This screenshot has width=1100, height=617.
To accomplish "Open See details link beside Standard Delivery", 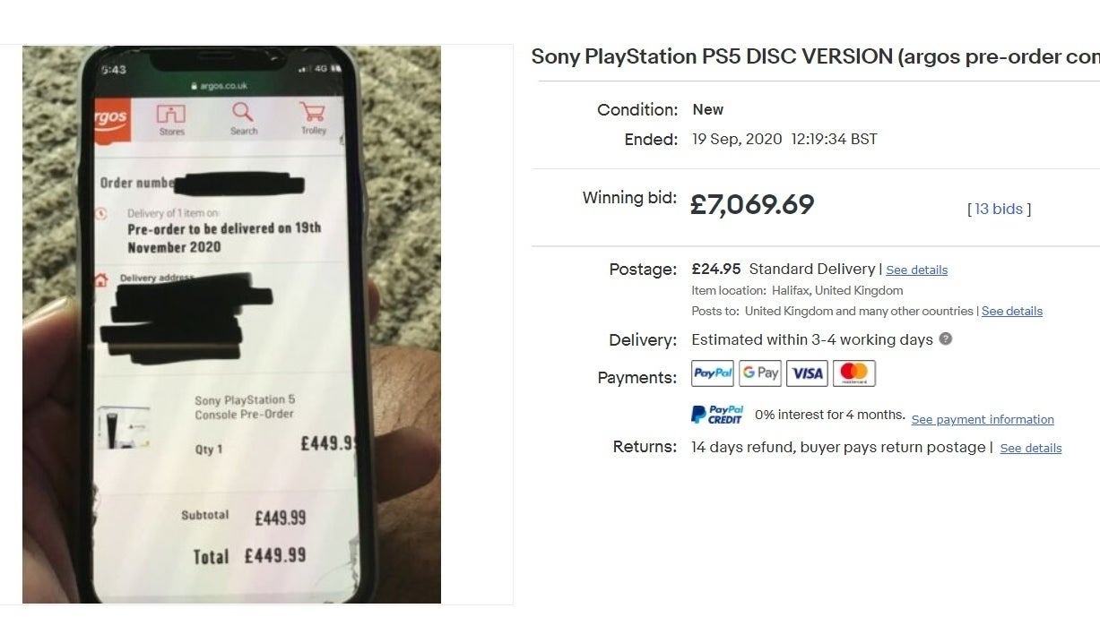I will (916, 270).
